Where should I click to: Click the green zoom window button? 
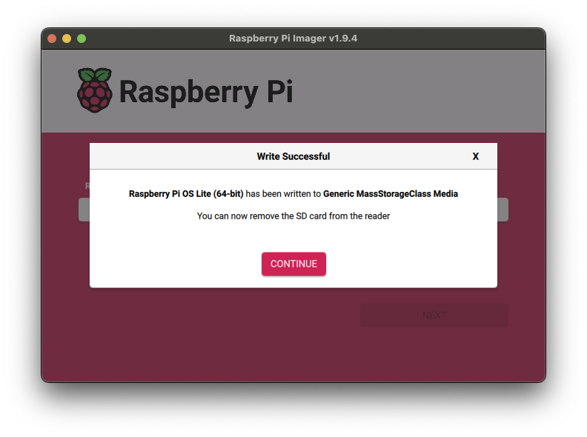pos(82,39)
